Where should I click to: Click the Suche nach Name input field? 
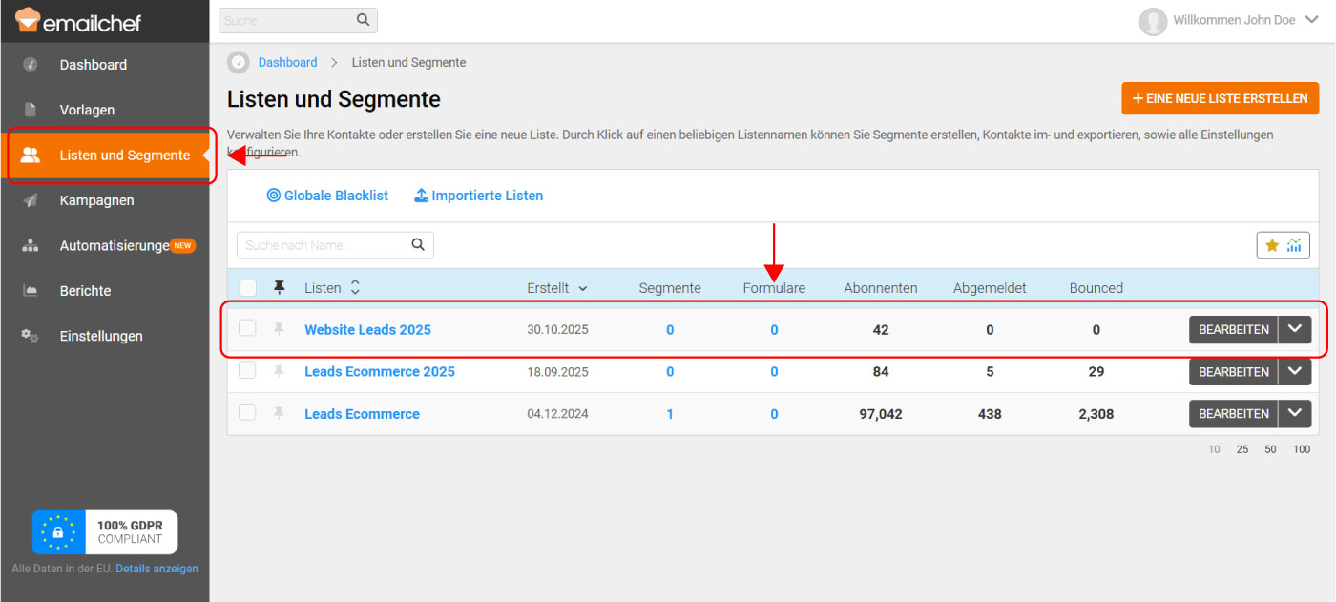click(323, 245)
